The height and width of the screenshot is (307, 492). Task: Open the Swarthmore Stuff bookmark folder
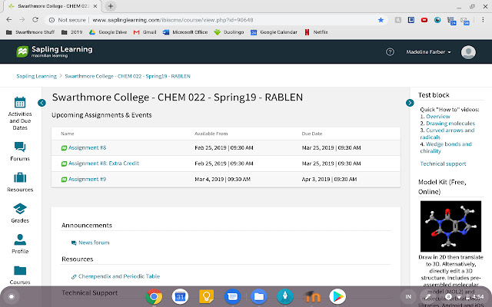pyautogui.click(x=31, y=32)
